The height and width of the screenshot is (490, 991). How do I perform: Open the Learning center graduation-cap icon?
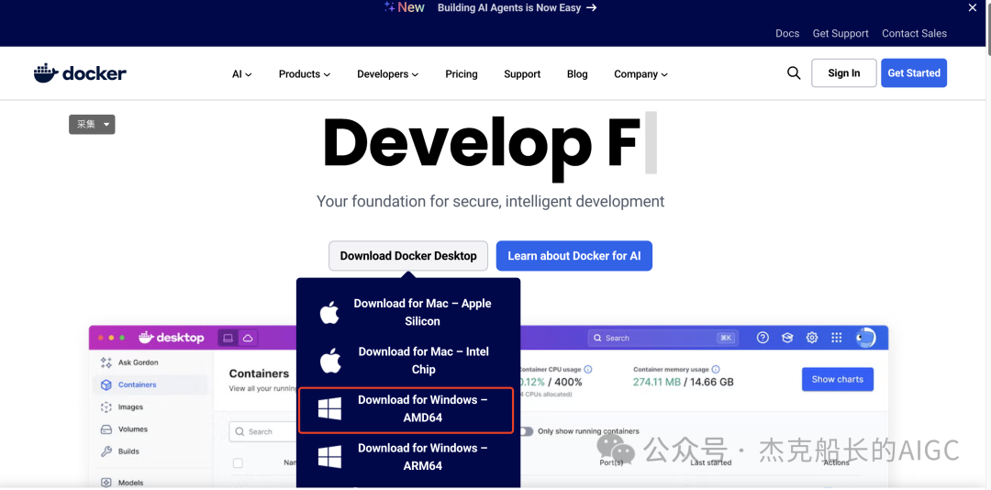[787, 338]
